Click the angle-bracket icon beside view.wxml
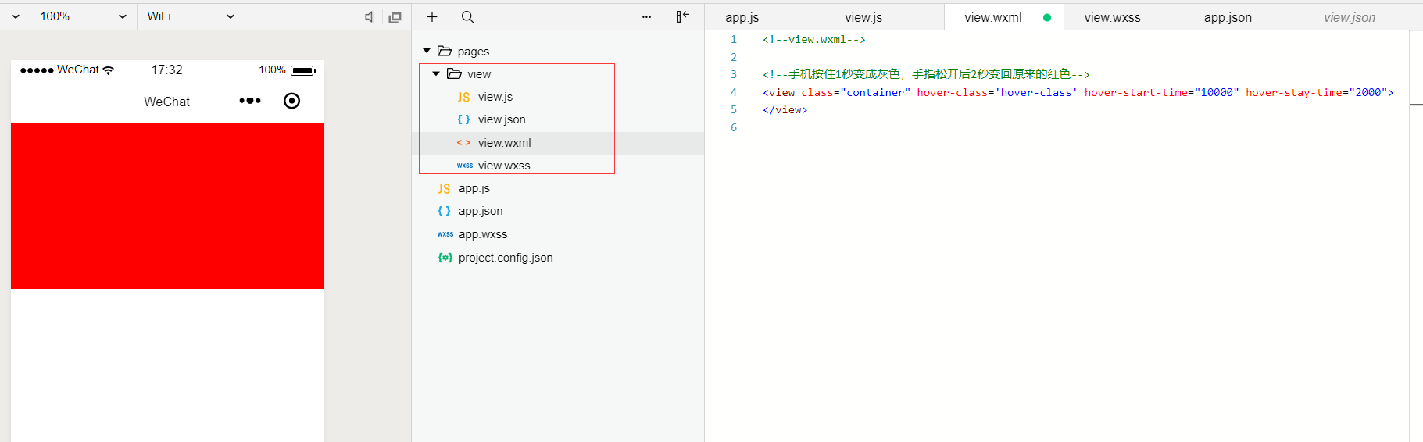This screenshot has width=1423, height=442. click(x=463, y=143)
